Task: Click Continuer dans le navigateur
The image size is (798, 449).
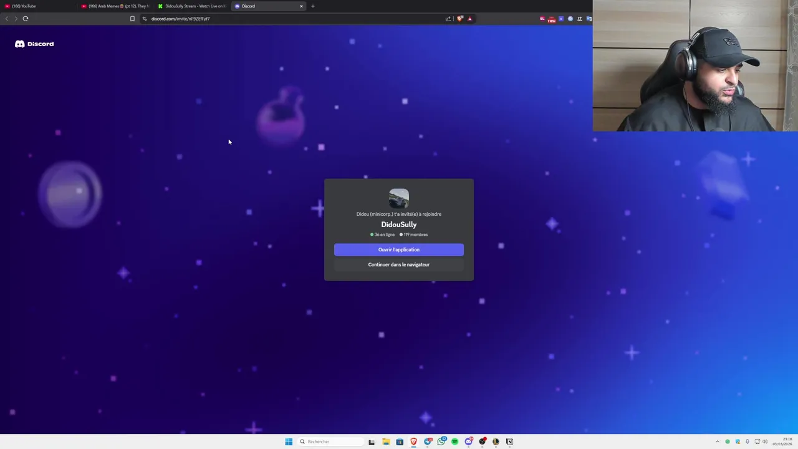Action: 399,264
